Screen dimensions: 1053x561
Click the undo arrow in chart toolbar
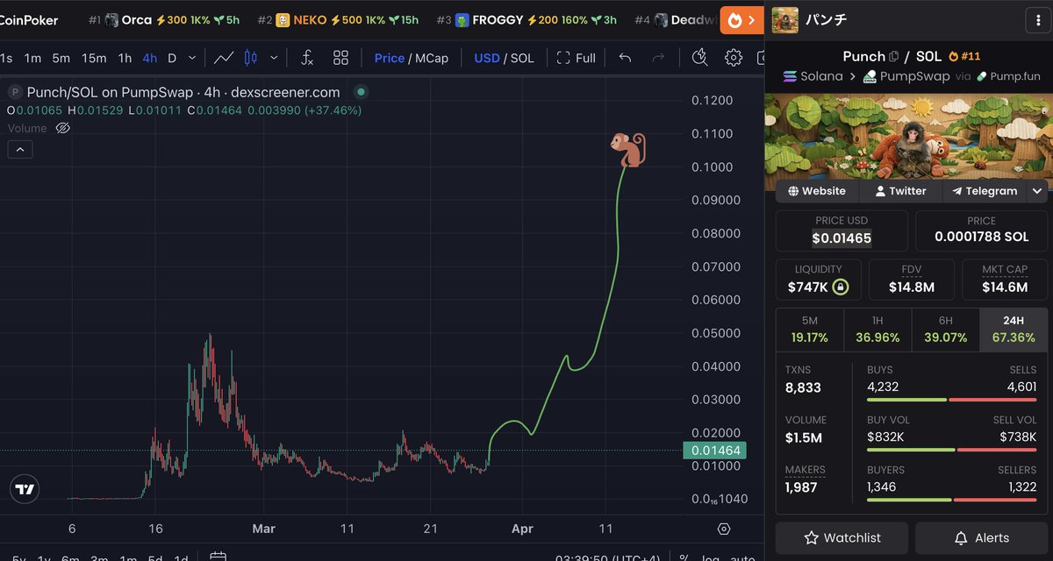coord(625,58)
